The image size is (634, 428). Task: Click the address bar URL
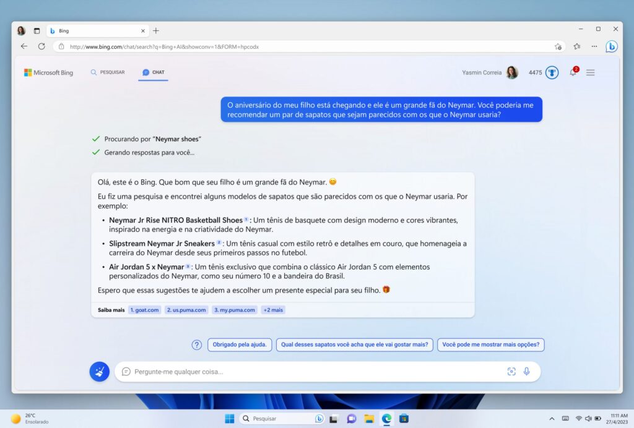164,47
